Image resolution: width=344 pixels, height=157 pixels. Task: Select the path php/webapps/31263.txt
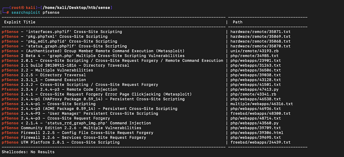tap(256, 65)
